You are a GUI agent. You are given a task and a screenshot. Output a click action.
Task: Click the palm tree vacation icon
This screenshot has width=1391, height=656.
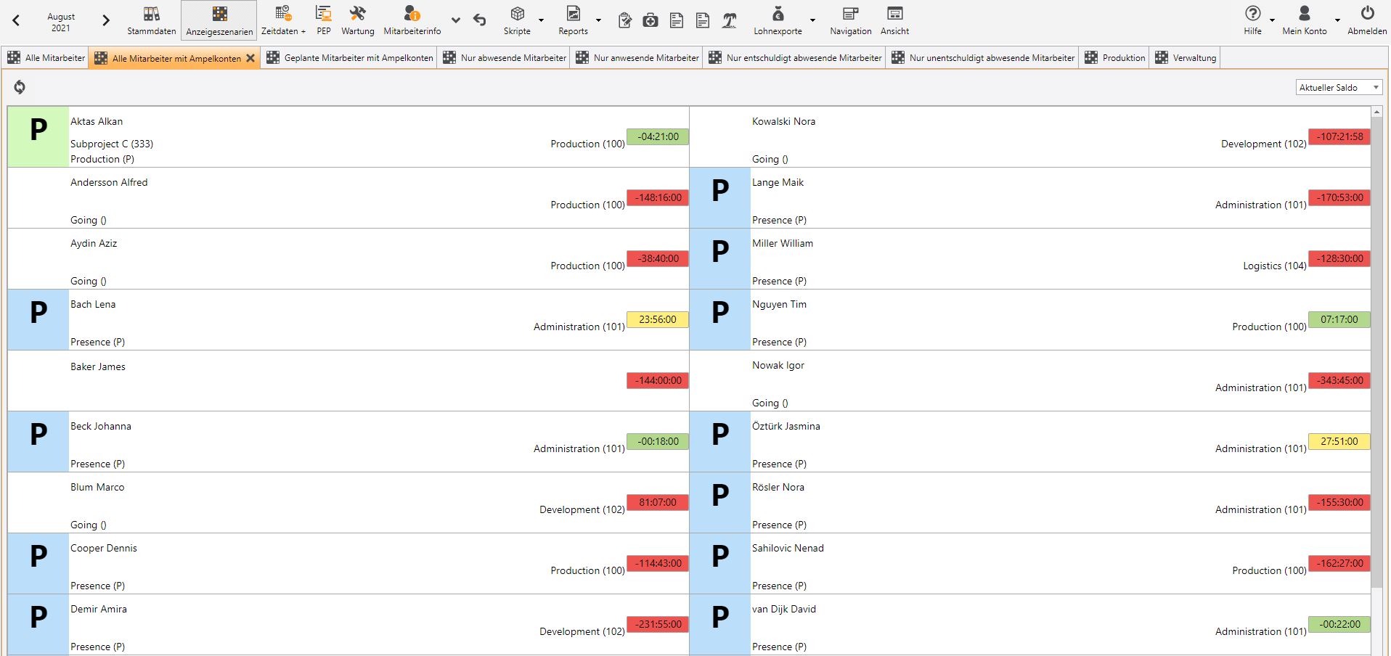pyautogui.click(x=730, y=21)
